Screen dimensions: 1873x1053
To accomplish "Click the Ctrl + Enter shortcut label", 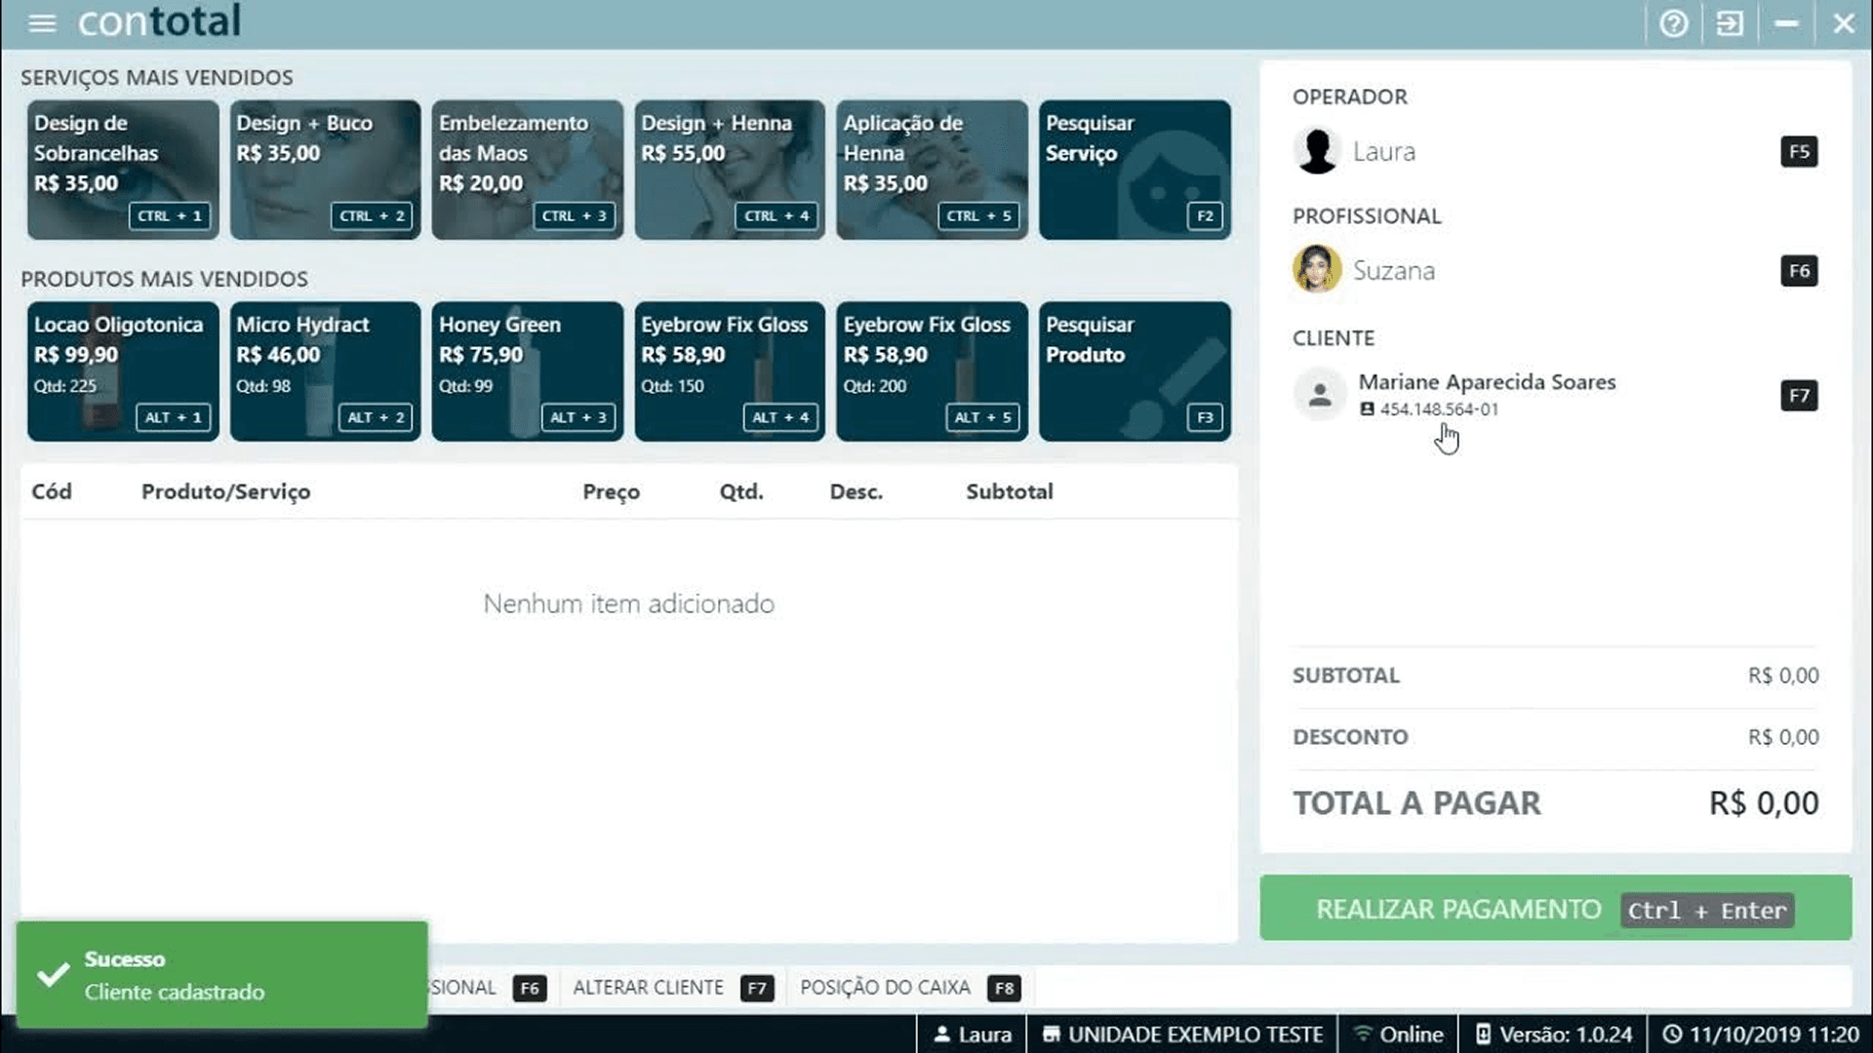I will point(1707,911).
